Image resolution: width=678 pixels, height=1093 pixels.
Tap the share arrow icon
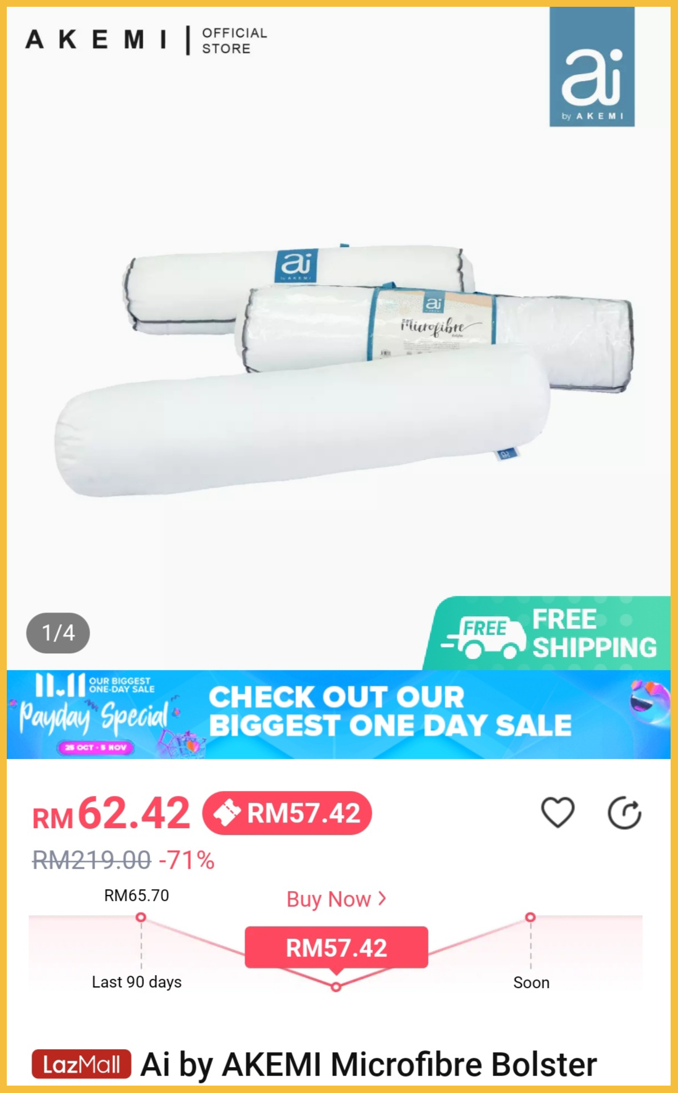pos(624,813)
